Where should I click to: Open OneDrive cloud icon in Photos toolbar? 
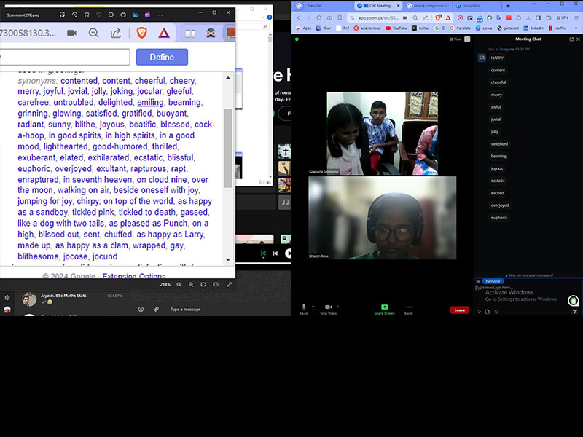[x=136, y=15]
